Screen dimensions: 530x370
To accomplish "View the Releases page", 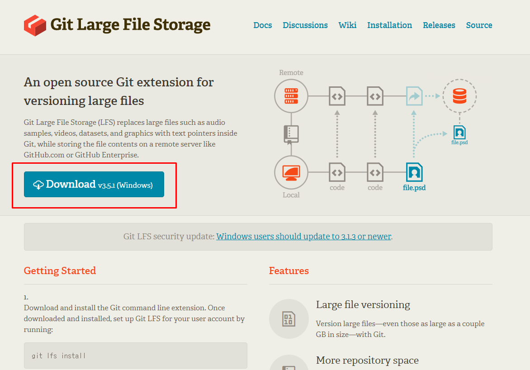I will [x=439, y=25].
